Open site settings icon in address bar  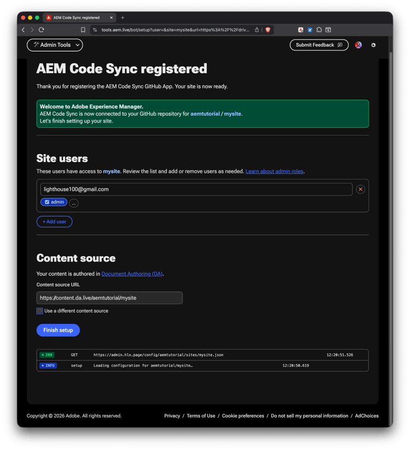click(95, 30)
